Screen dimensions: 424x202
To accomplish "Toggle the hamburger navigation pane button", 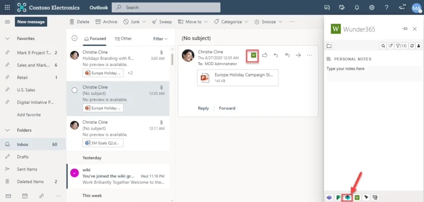I will (x=7, y=21).
